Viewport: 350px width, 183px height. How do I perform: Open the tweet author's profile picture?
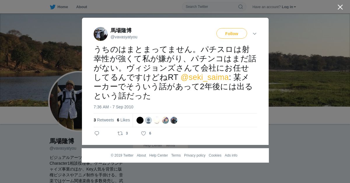pyautogui.click(x=101, y=34)
